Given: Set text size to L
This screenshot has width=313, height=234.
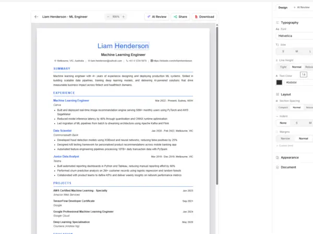Looking at the screenshot, I should point(310,51).
